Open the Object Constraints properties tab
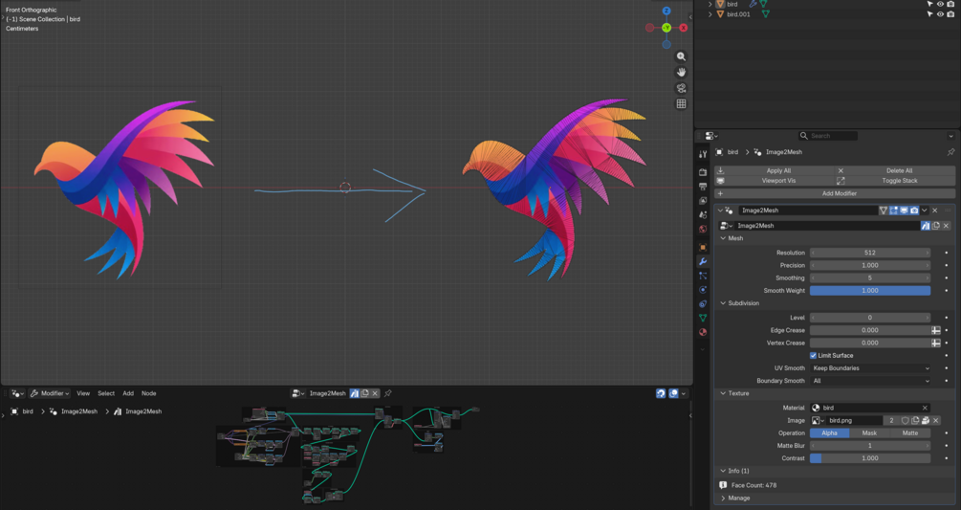The image size is (961, 510). (703, 304)
